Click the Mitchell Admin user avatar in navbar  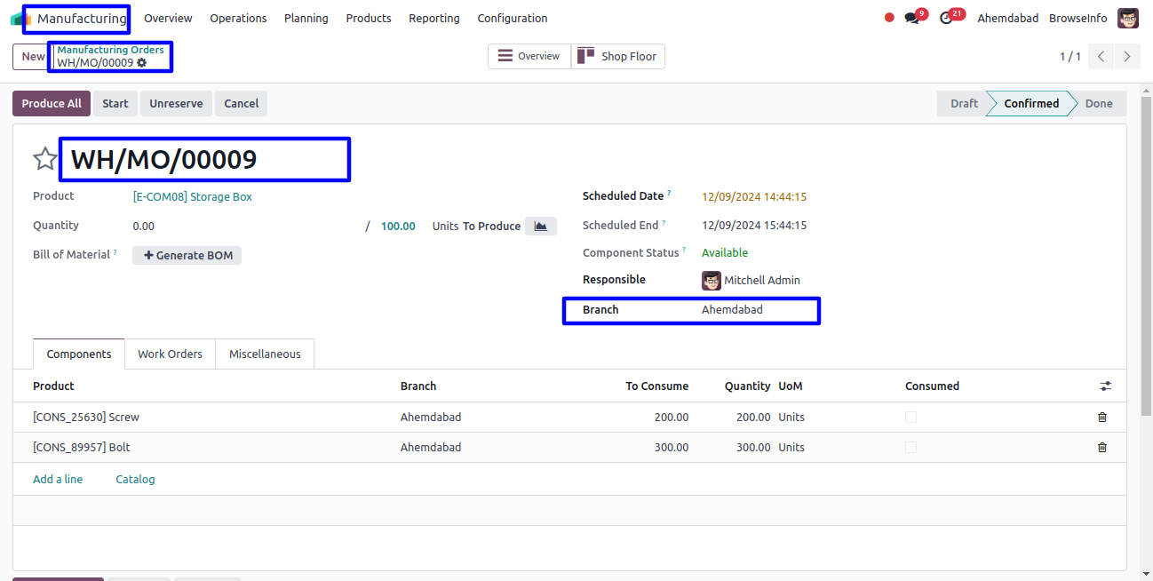click(1127, 19)
